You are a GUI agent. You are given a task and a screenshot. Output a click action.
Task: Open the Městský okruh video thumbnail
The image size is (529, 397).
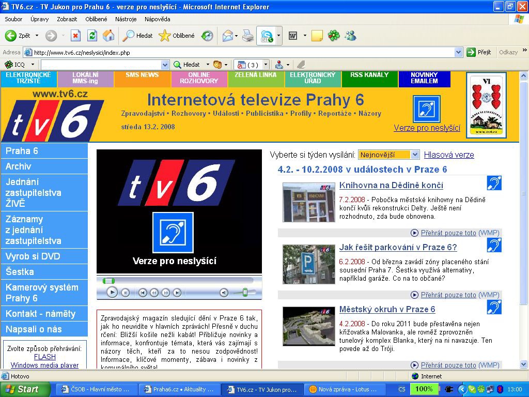[309, 327]
